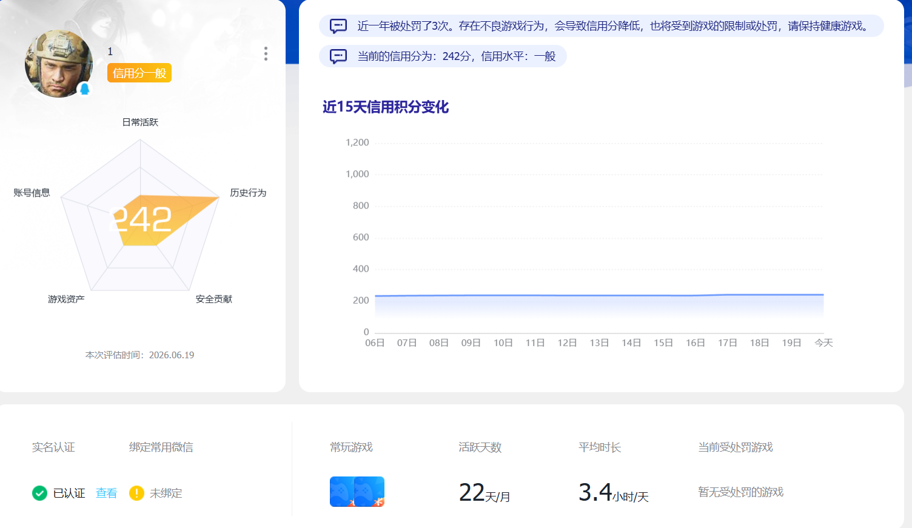The width and height of the screenshot is (912, 528).
Task: Click the 已认证 status text
Action: [x=69, y=493]
